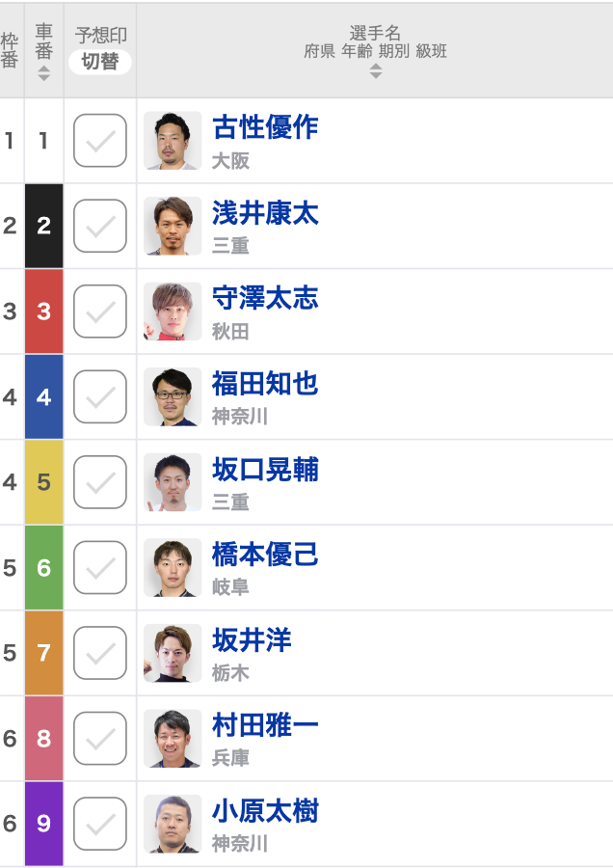Image resolution: width=613 pixels, height=868 pixels.
Task: Open the 坂口晃輔 racer link
Action: 266,469
